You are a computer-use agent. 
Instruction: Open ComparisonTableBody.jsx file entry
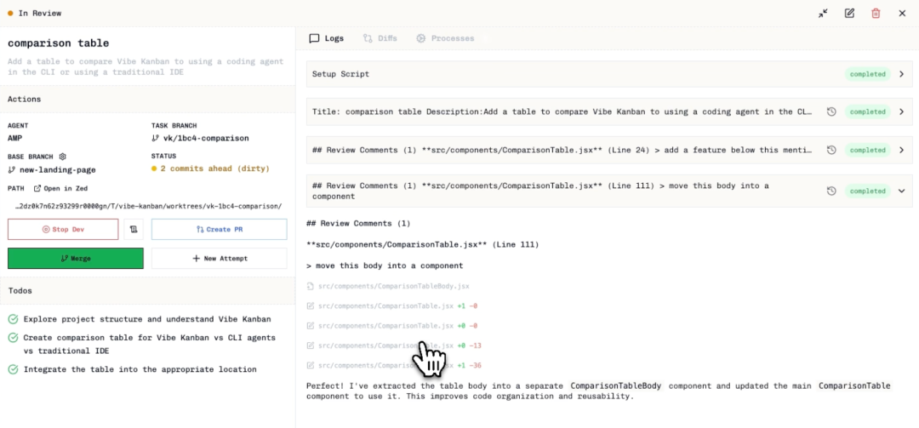pos(393,286)
